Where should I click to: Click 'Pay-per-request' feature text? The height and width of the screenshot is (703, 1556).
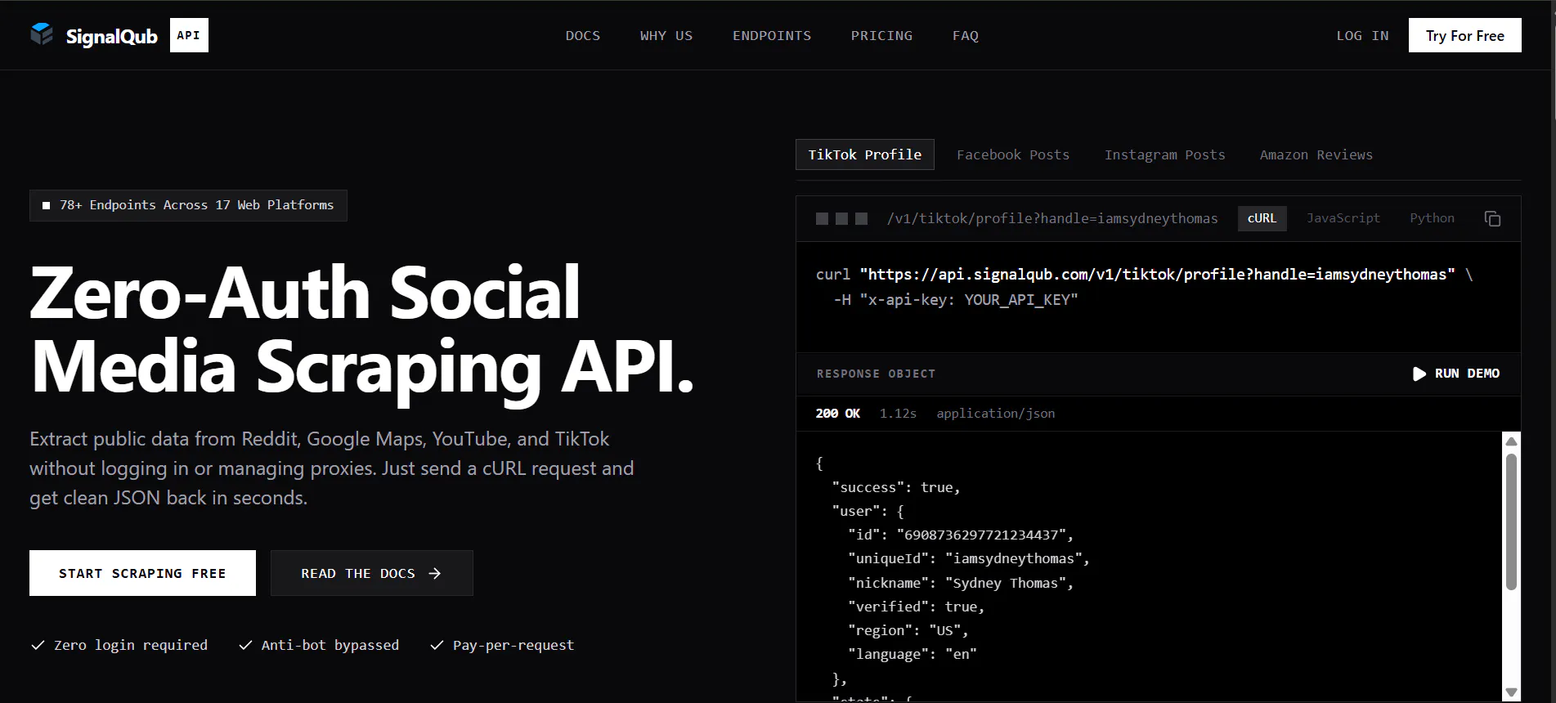[513, 645]
